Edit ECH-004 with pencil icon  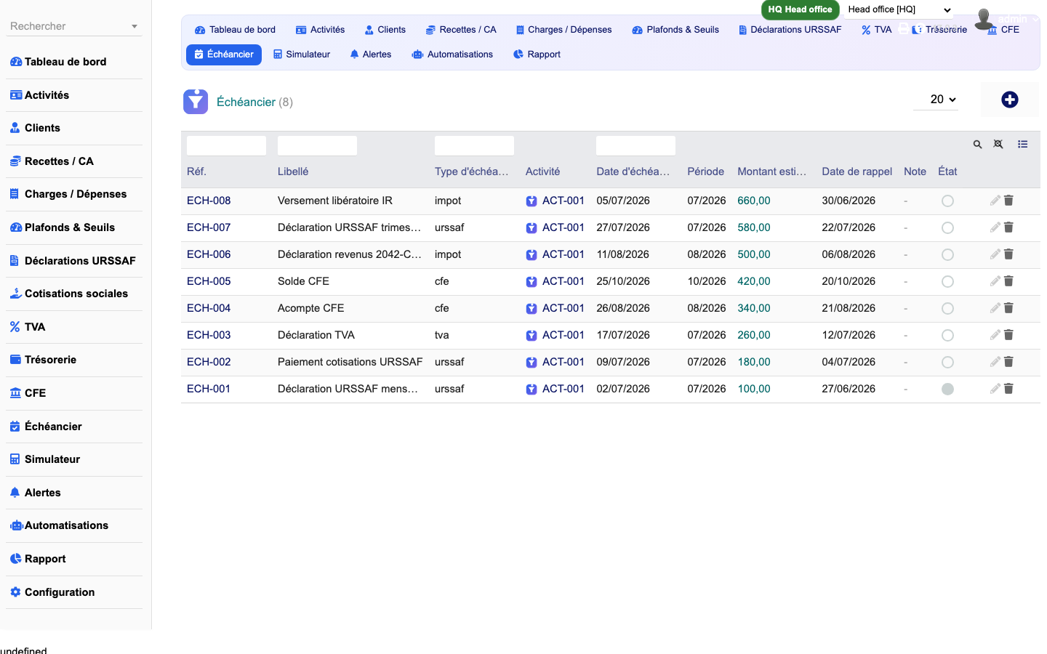pos(995,308)
